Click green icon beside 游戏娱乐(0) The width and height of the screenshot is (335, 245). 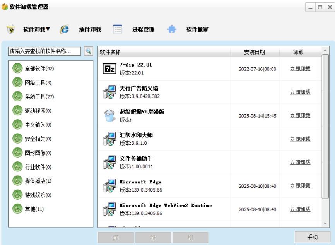pyautogui.click(x=17, y=195)
